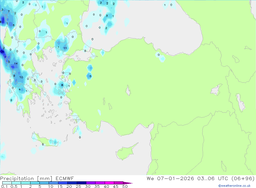Click the purple over-50 legend arrow tip
The width and height of the screenshot is (256, 188).
tap(128, 183)
